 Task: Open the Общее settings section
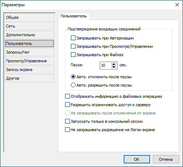tap(29, 17)
